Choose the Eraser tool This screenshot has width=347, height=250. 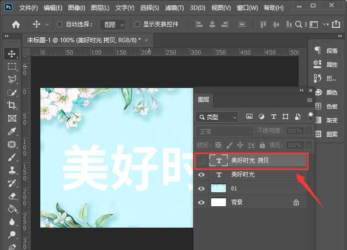click(12, 196)
